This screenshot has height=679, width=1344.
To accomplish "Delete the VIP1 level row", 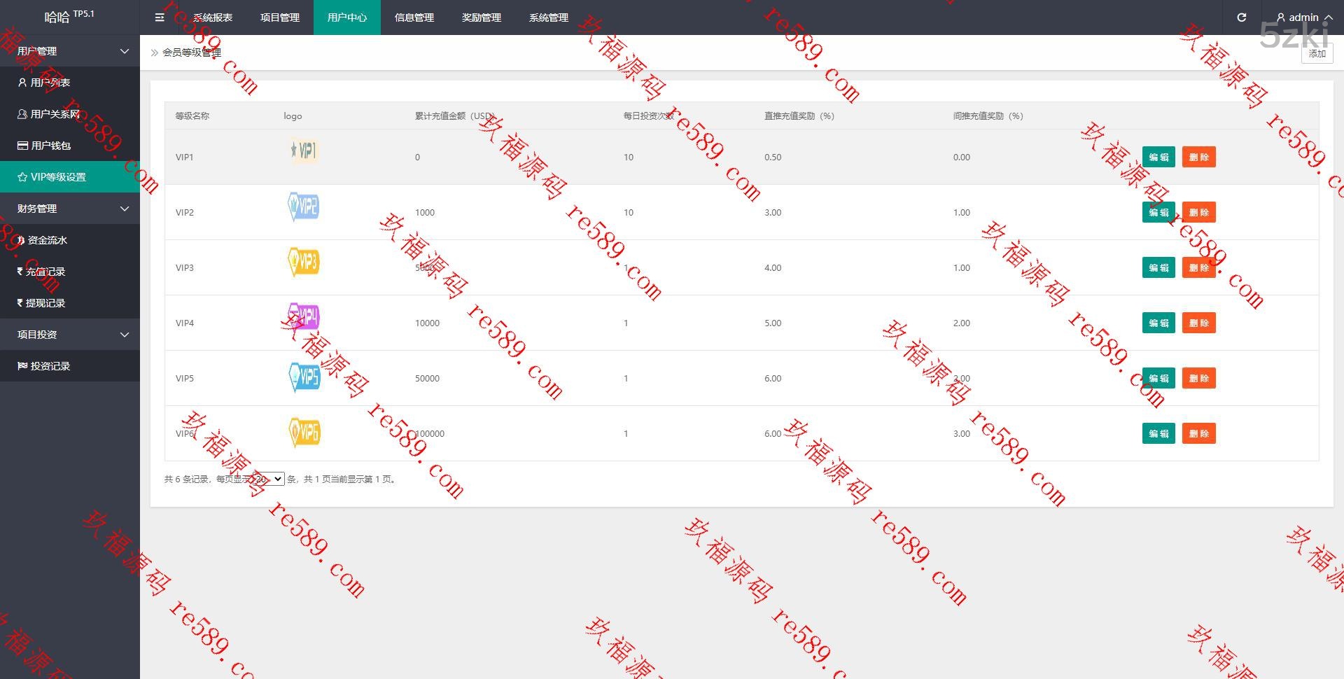I will coord(1199,157).
